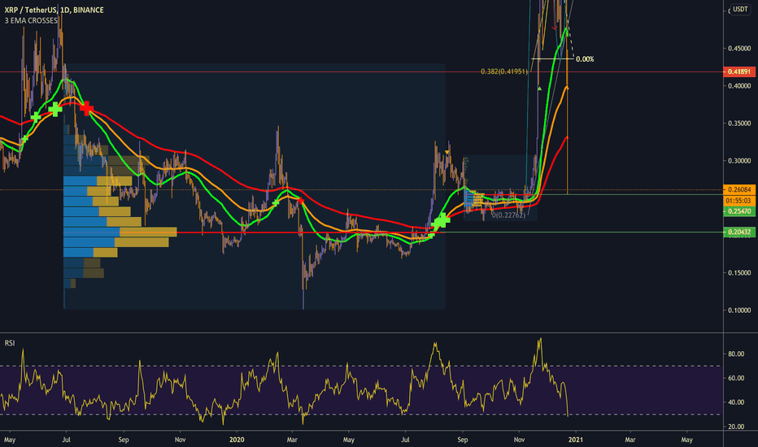
Task: Select the 0(0.22762) Fibonacci level label
Action: pos(508,215)
